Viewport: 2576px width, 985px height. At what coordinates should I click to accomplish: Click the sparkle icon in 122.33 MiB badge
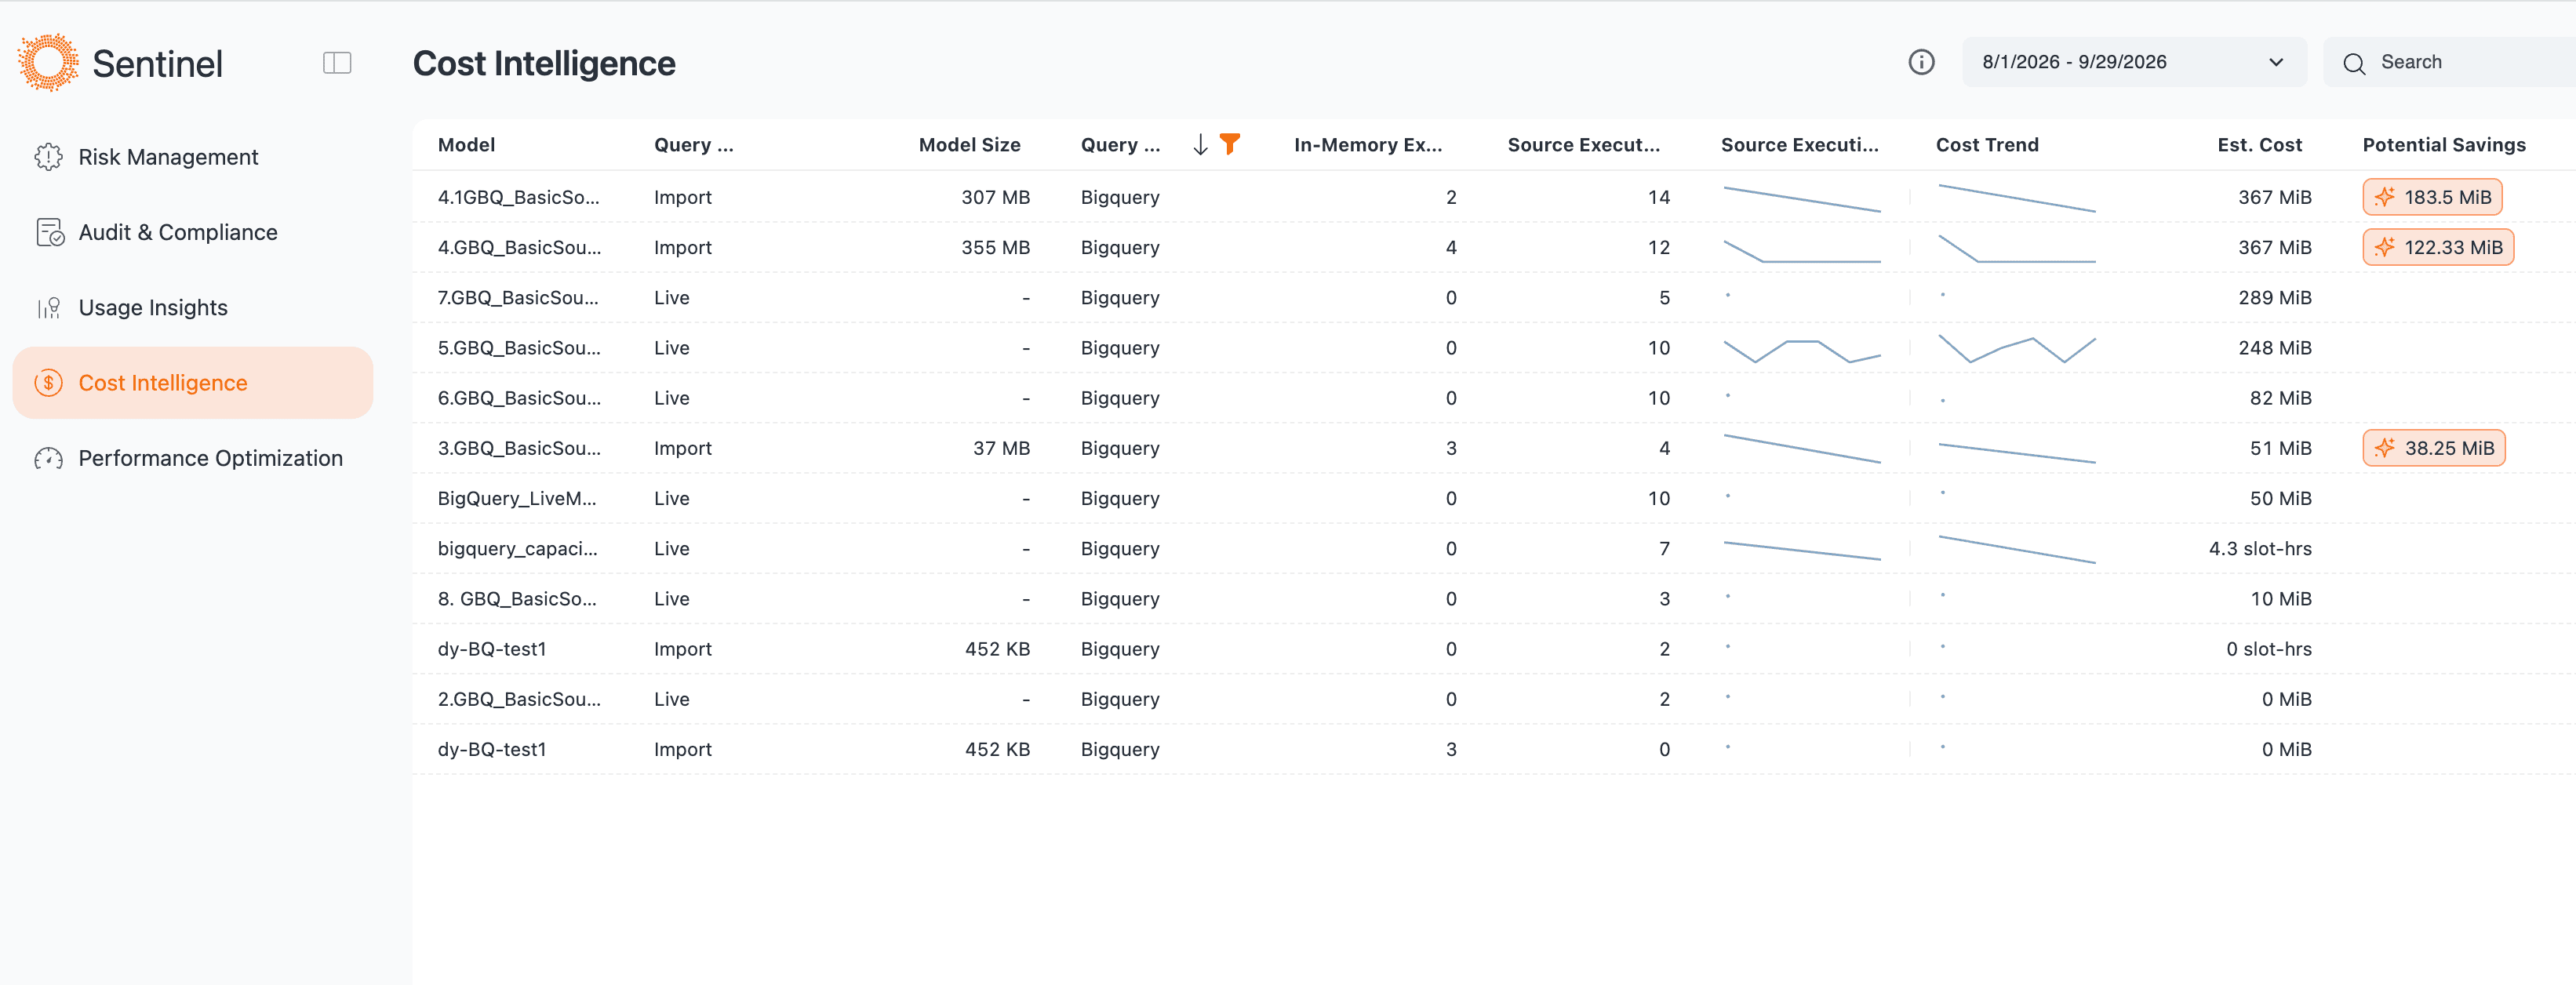click(x=2385, y=247)
